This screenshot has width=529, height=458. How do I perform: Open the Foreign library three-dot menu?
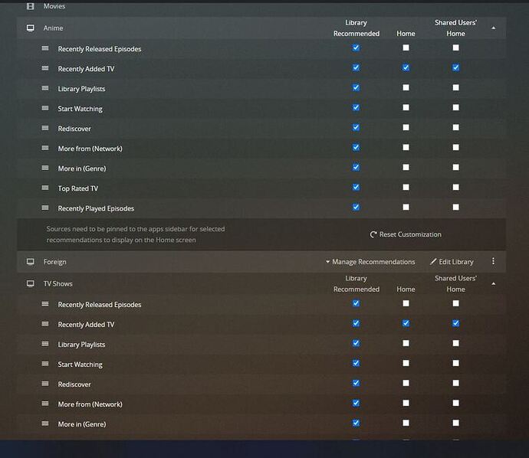(493, 261)
